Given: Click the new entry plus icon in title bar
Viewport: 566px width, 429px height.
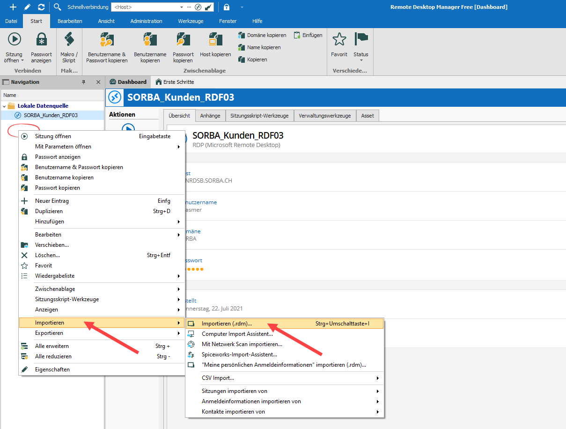Looking at the screenshot, I should (13, 7).
